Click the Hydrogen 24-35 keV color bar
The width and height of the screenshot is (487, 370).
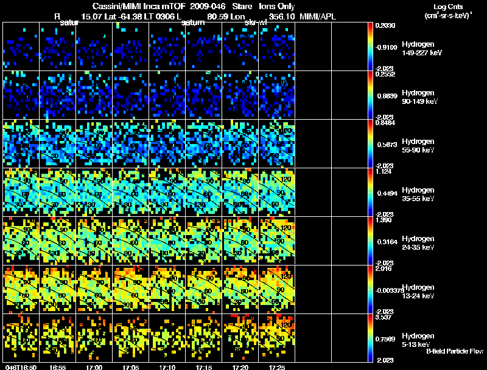tap(370, 241)
